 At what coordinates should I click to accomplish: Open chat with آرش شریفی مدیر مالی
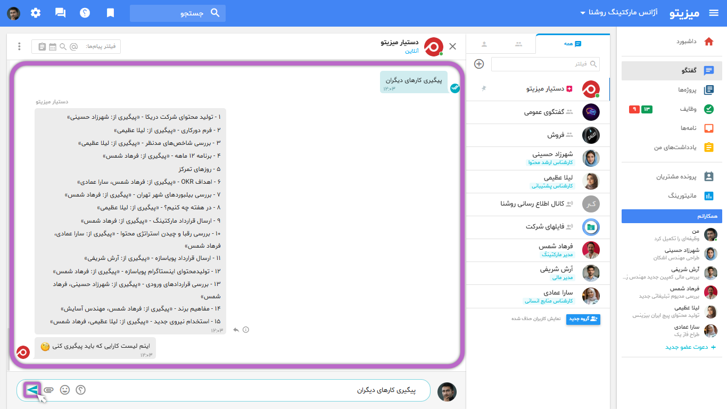click(538, 273)
